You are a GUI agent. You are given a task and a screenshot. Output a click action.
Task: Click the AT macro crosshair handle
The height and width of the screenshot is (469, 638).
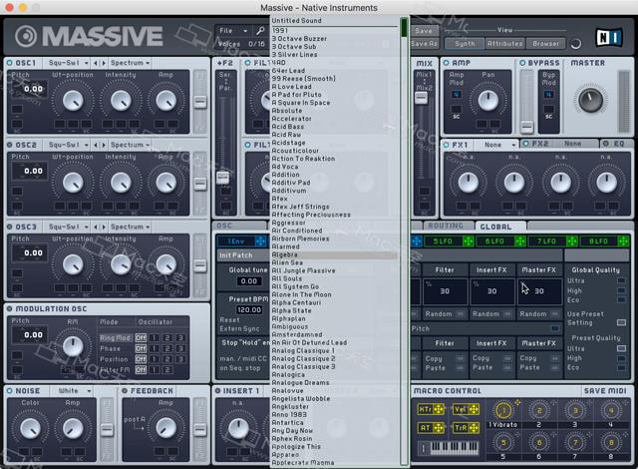(439, 428)
